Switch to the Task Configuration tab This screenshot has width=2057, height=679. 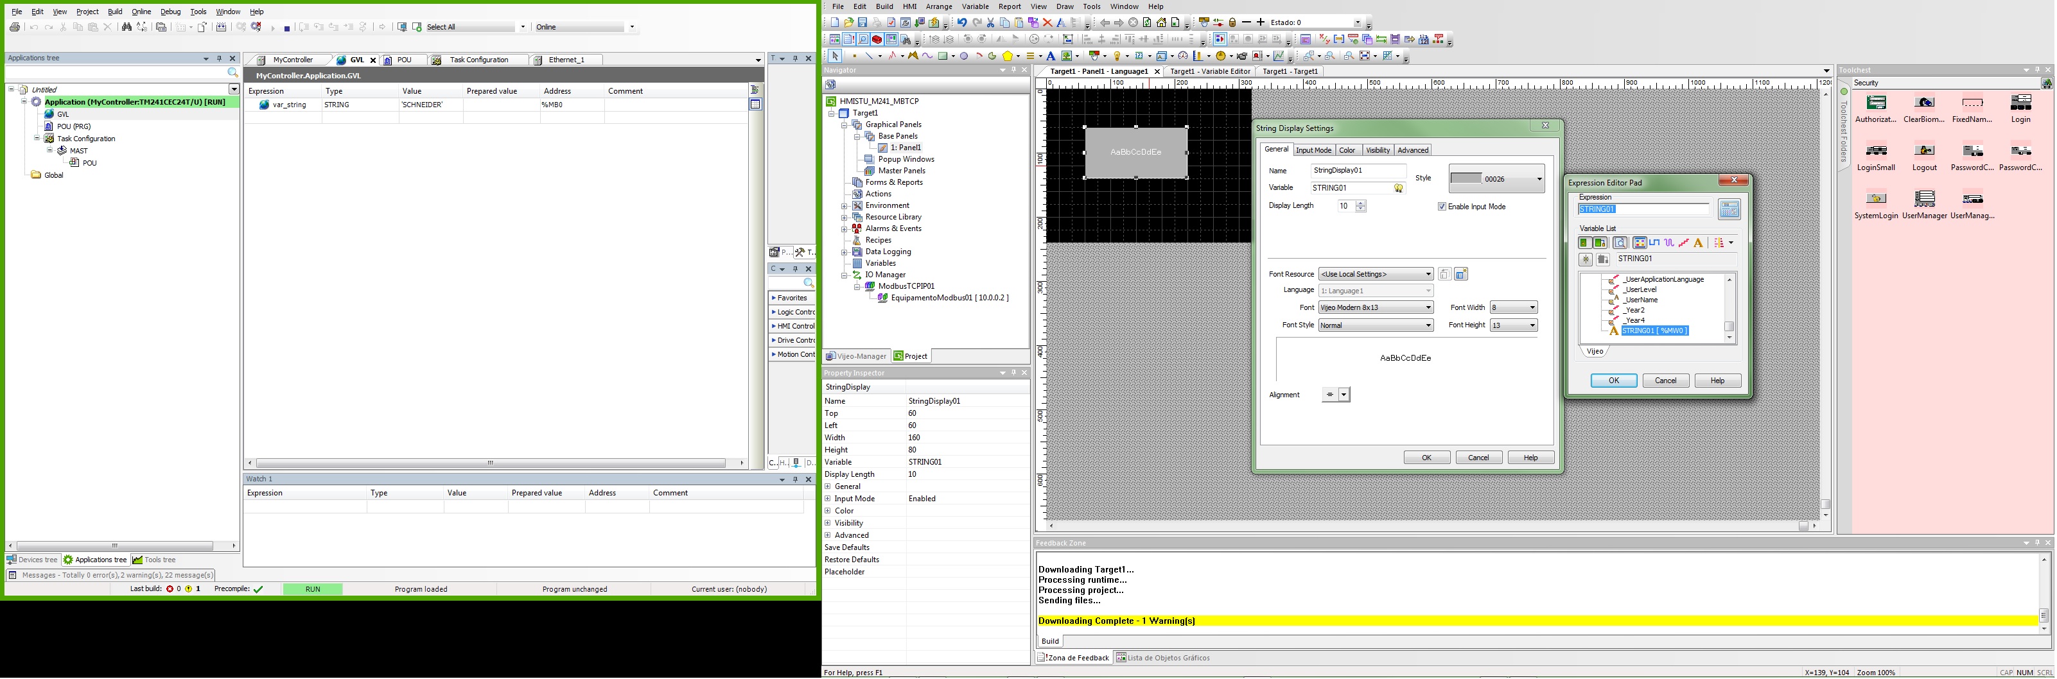pos(478,60)
